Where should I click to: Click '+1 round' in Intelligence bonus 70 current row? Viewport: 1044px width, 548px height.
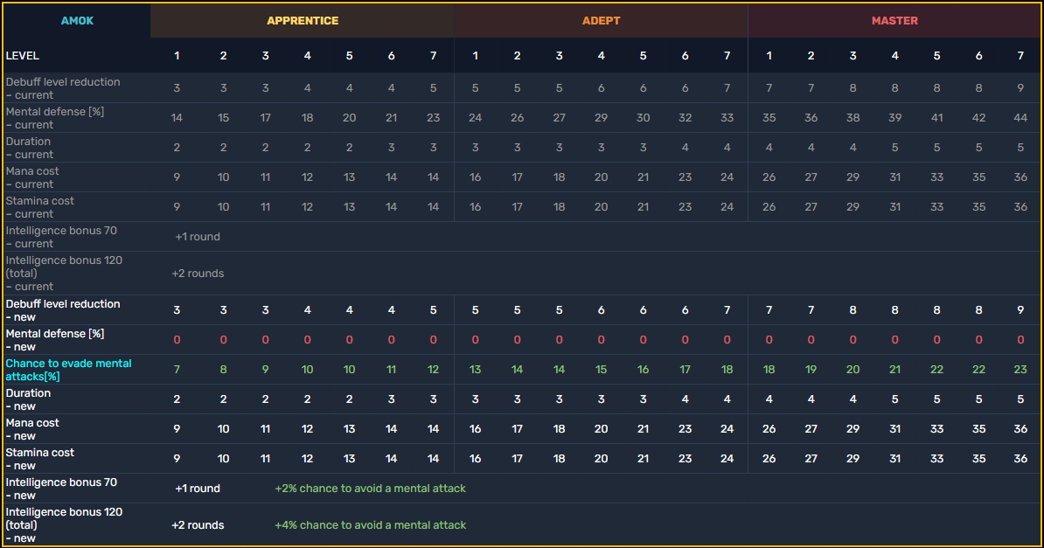click(x=197, y=237)
